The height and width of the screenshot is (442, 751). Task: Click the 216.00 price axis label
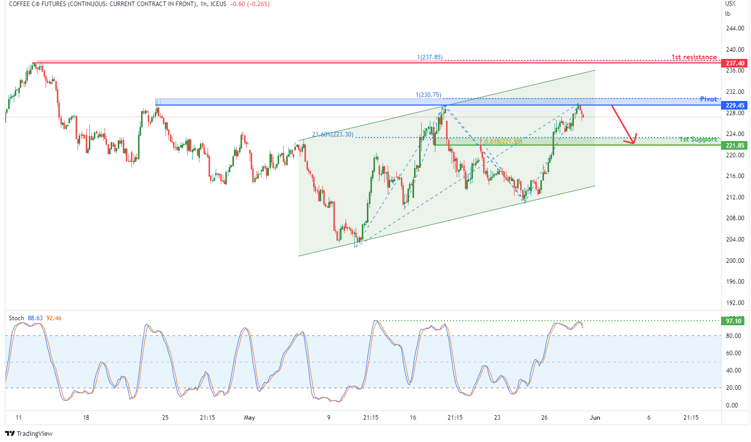(735, 176)
